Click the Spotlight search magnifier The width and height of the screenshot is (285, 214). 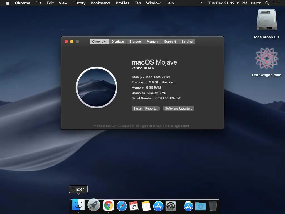[x=267, y=3]
